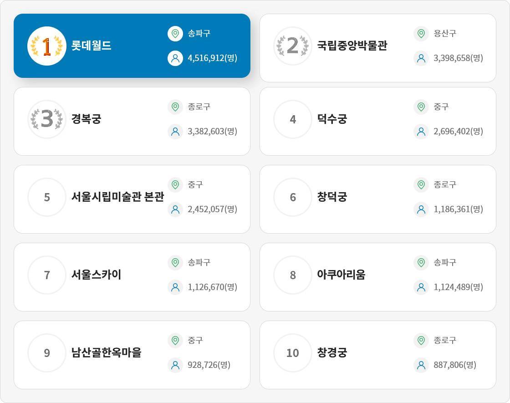Viewport: 510px width, 403px height.
Task: Click the visitor count icon for 아쿠아리움
Action: tap(421, 287)
